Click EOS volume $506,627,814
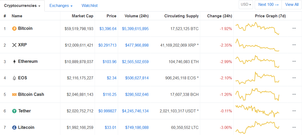This screenshot has width=302, height=135. click(x=137, y=78)
